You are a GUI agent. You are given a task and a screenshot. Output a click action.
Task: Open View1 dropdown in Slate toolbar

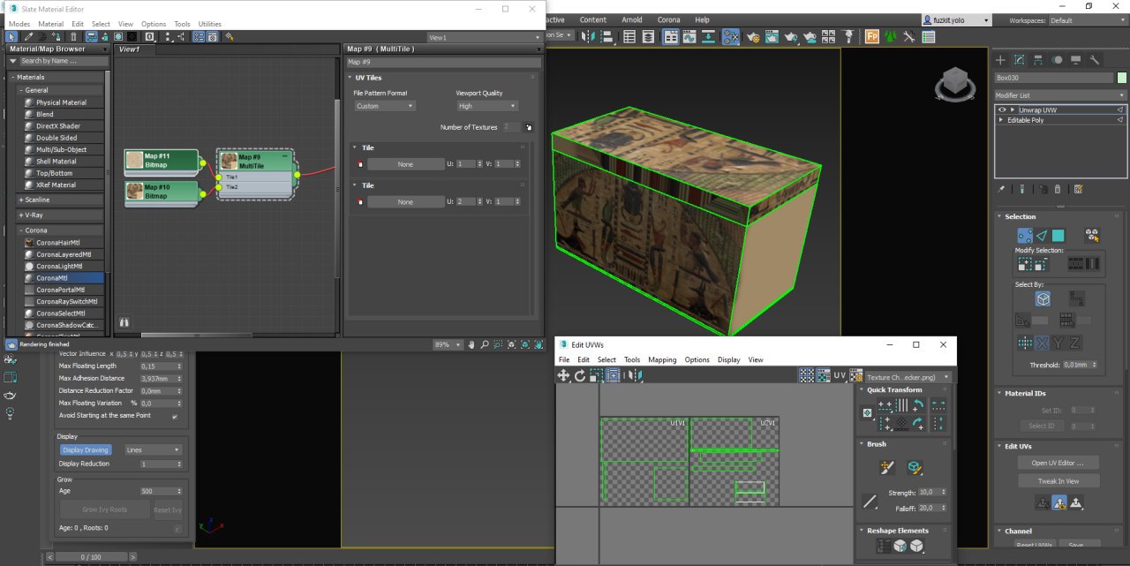(484, 38)
